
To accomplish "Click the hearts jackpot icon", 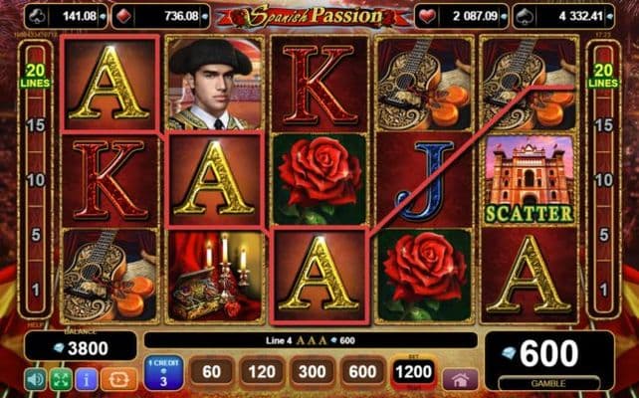I will tap(428, 16).
